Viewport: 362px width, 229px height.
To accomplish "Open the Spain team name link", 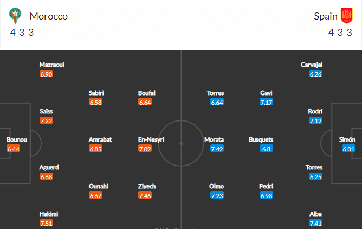I will coord(326,16).
